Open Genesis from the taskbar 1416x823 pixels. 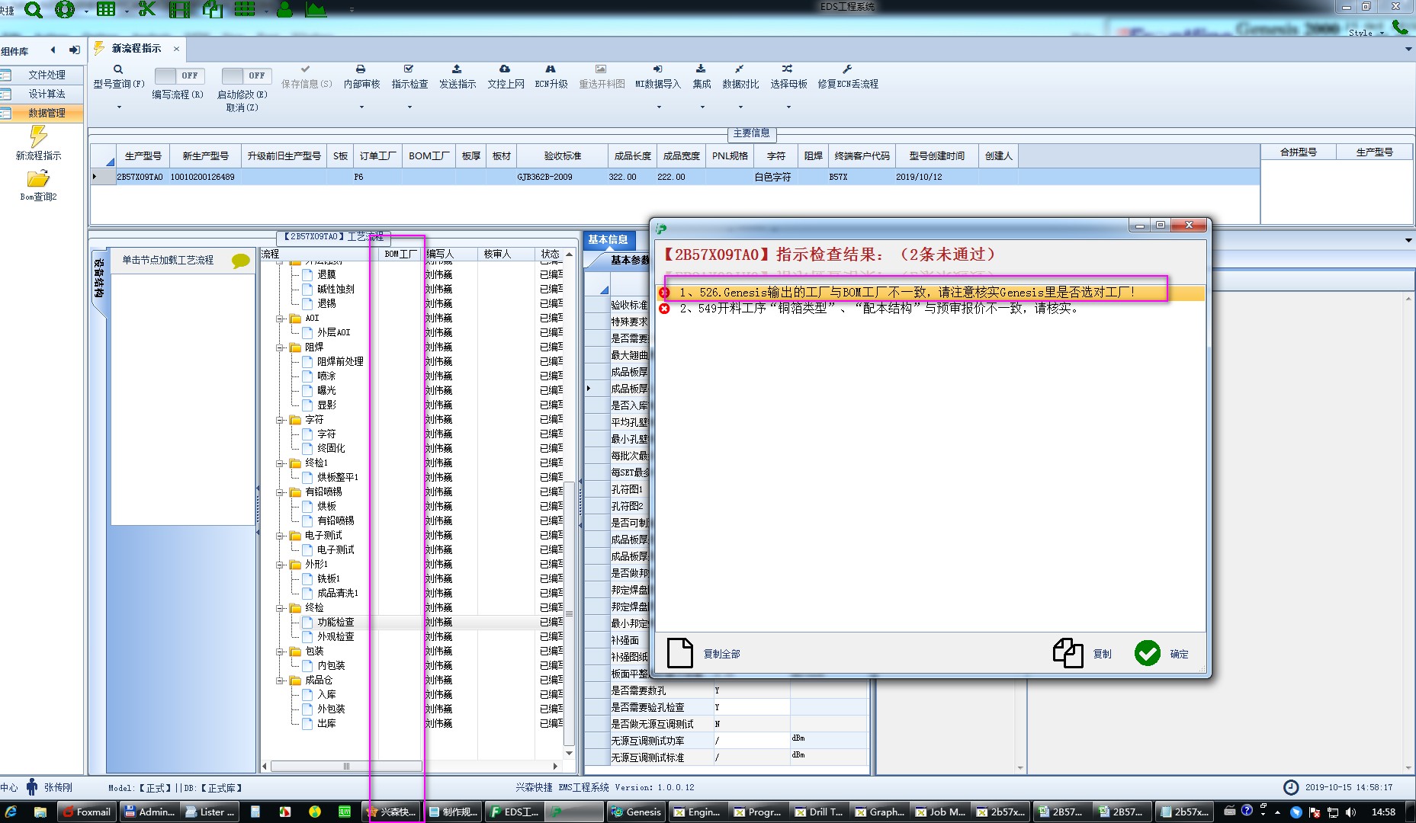click(636, 812)
